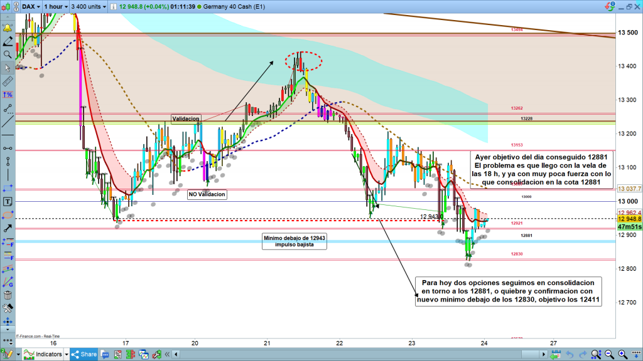
Task: Open the DAX instrument dropdown
Action: 31,7
